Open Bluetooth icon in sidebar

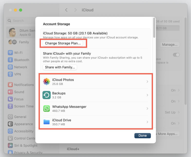[x=10, y=60]
